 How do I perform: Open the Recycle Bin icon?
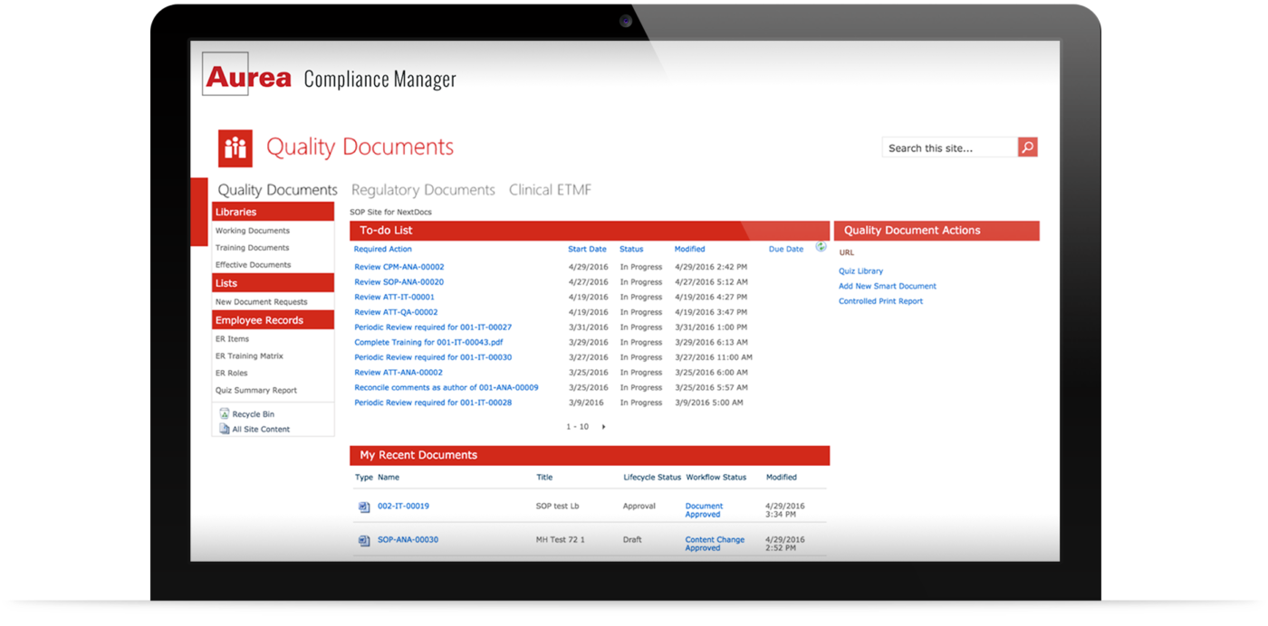[x=225, y=413]
